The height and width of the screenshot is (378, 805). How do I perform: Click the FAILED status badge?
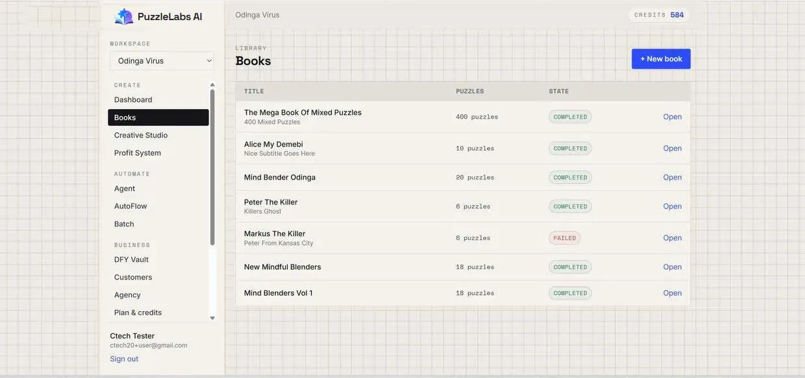(564, 238)
